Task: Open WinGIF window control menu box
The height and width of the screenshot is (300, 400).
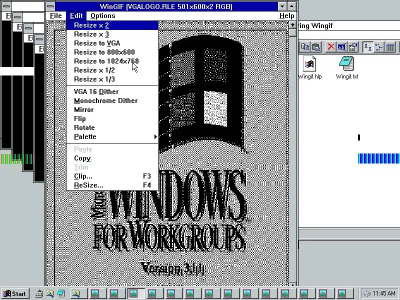Action: 50,6
